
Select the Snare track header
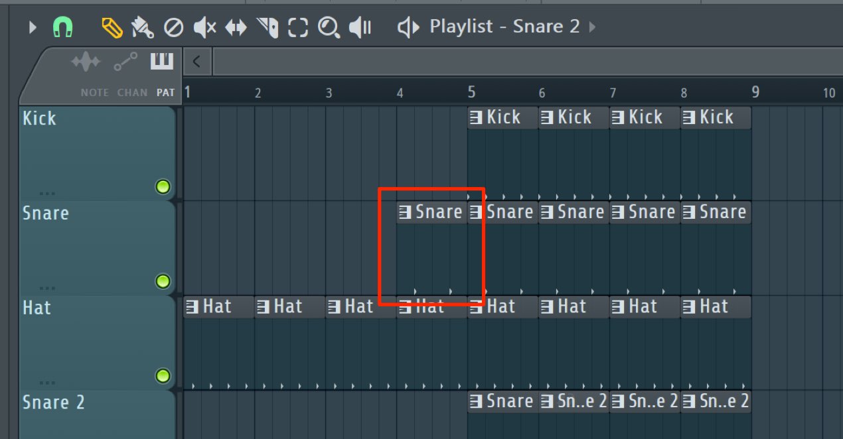(98, 247)
